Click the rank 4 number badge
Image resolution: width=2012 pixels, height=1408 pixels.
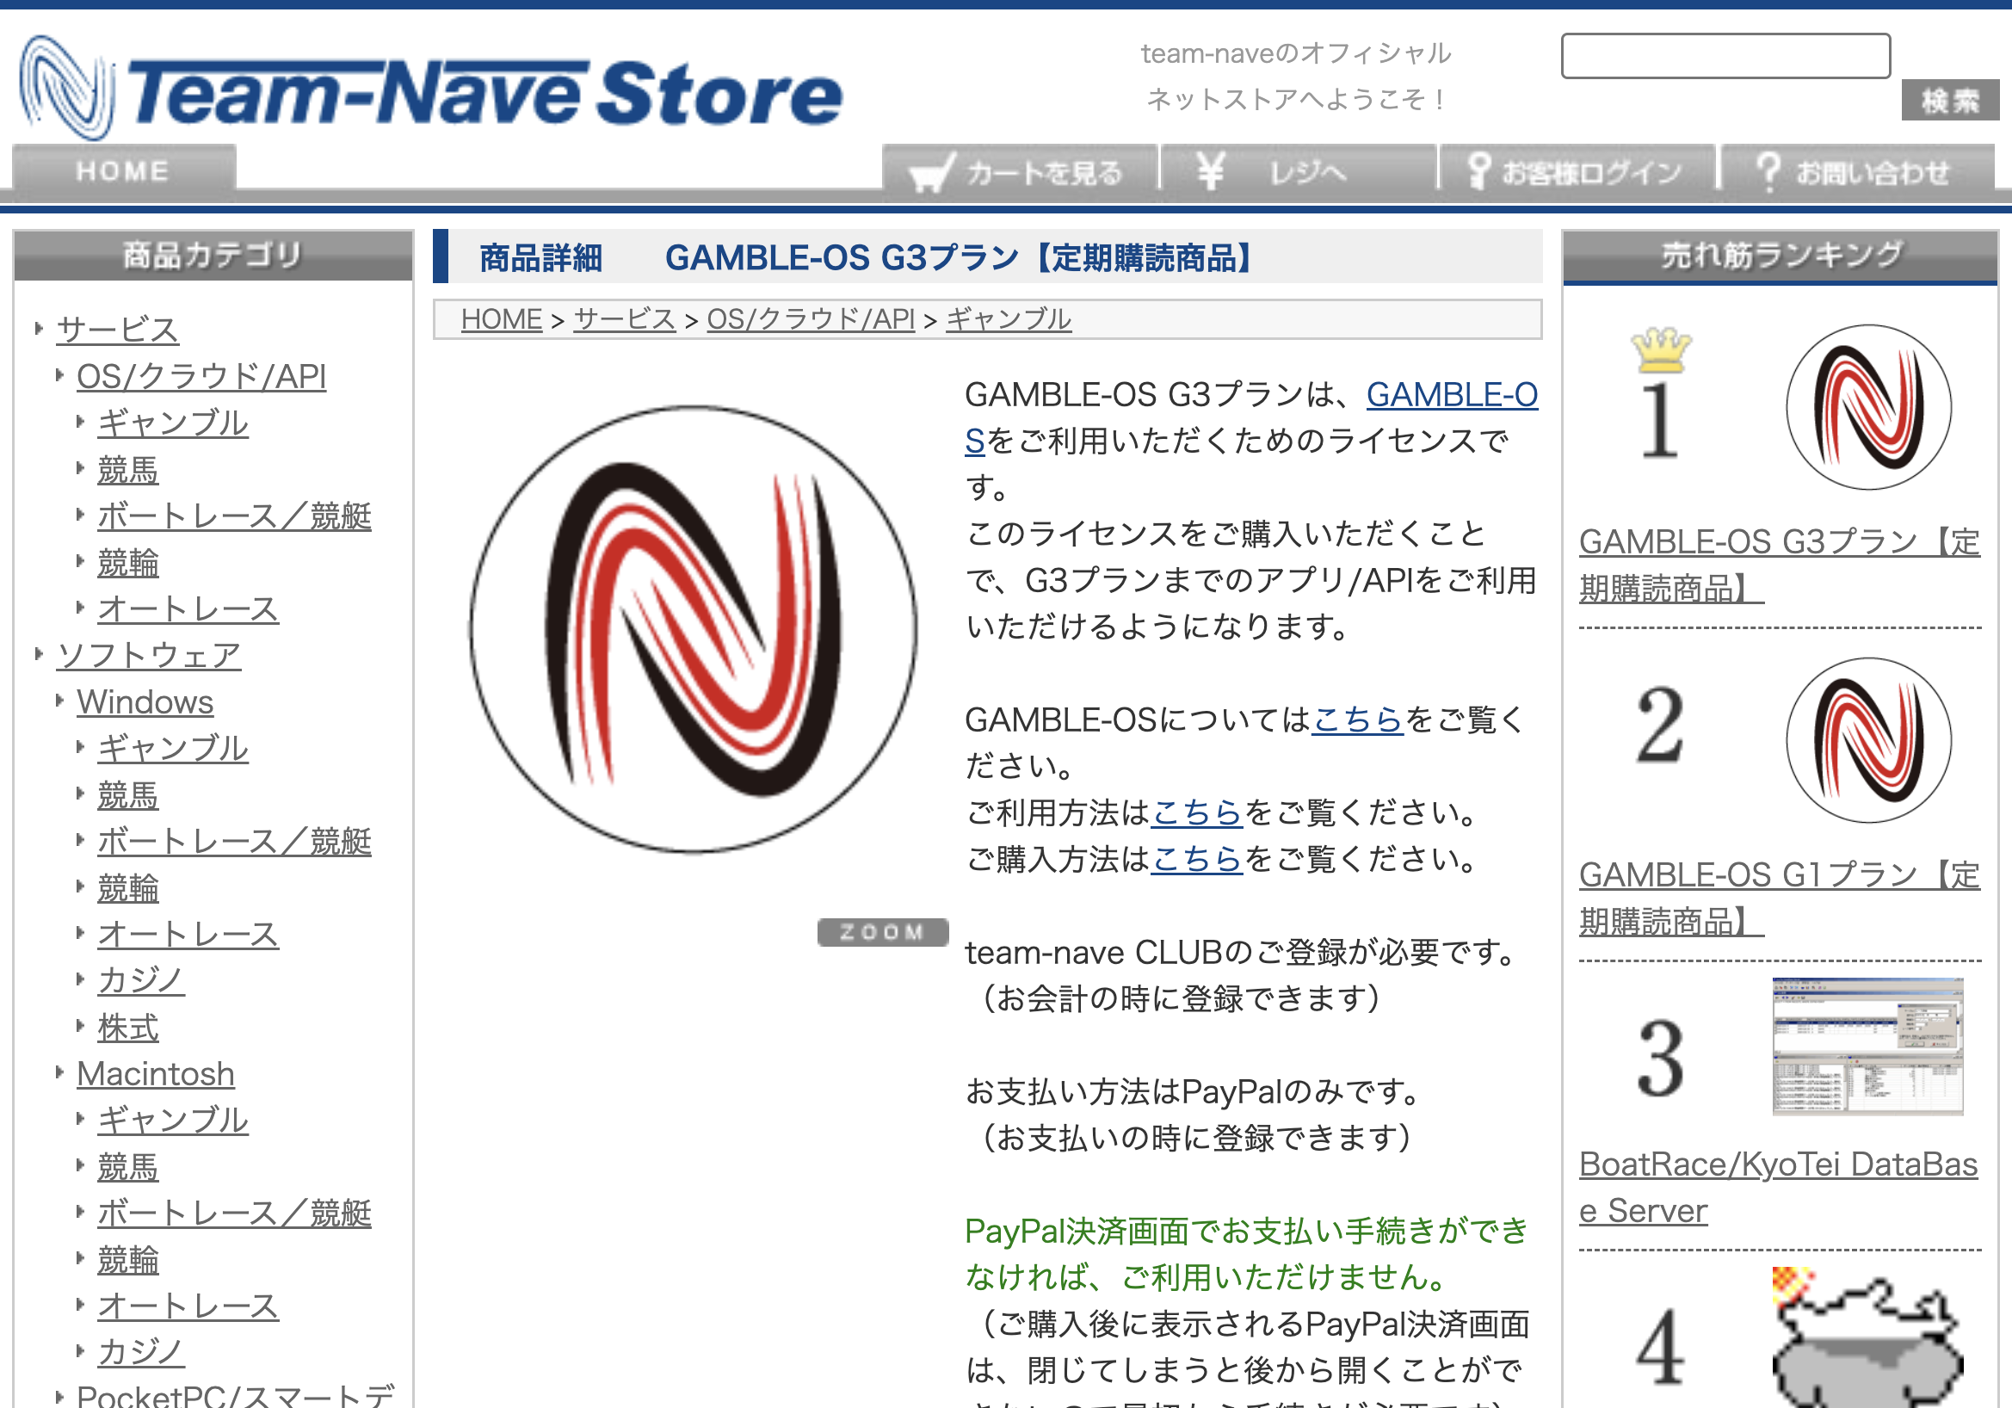click(x=1661, y=1347)
